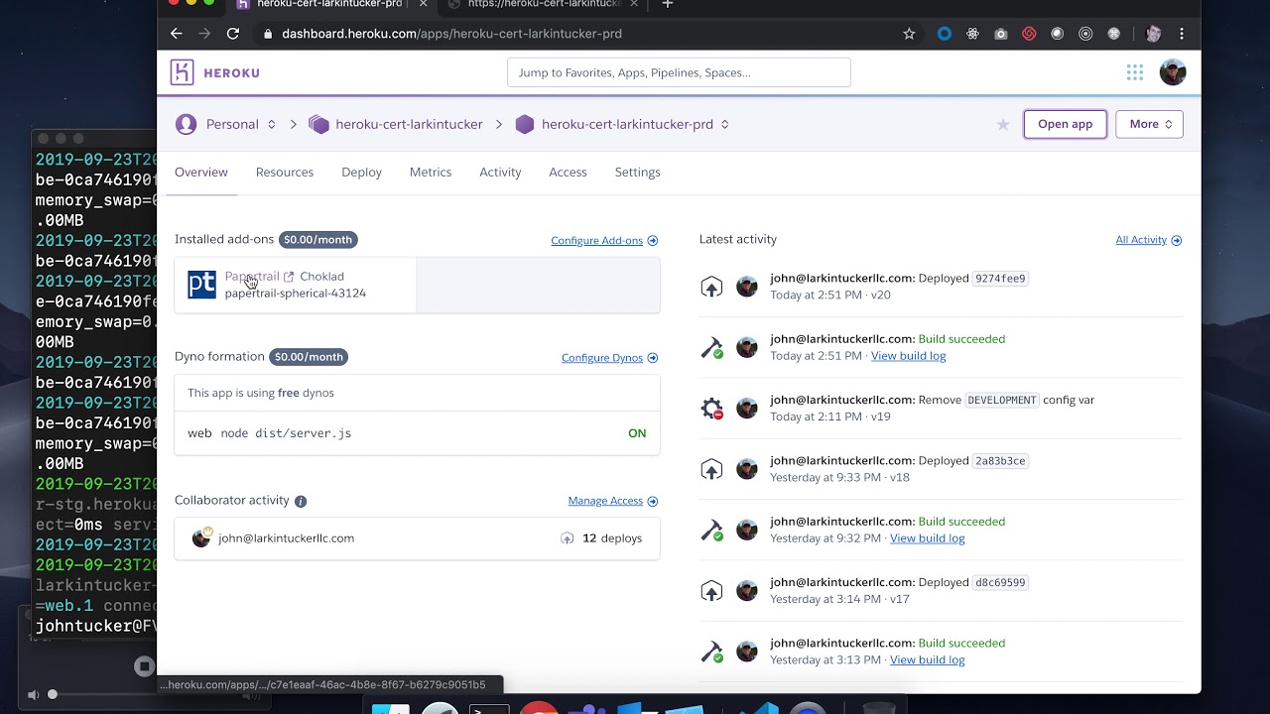Bookmark this page with the star
This screenshot has height=714, width=1270.
(909, 34)
